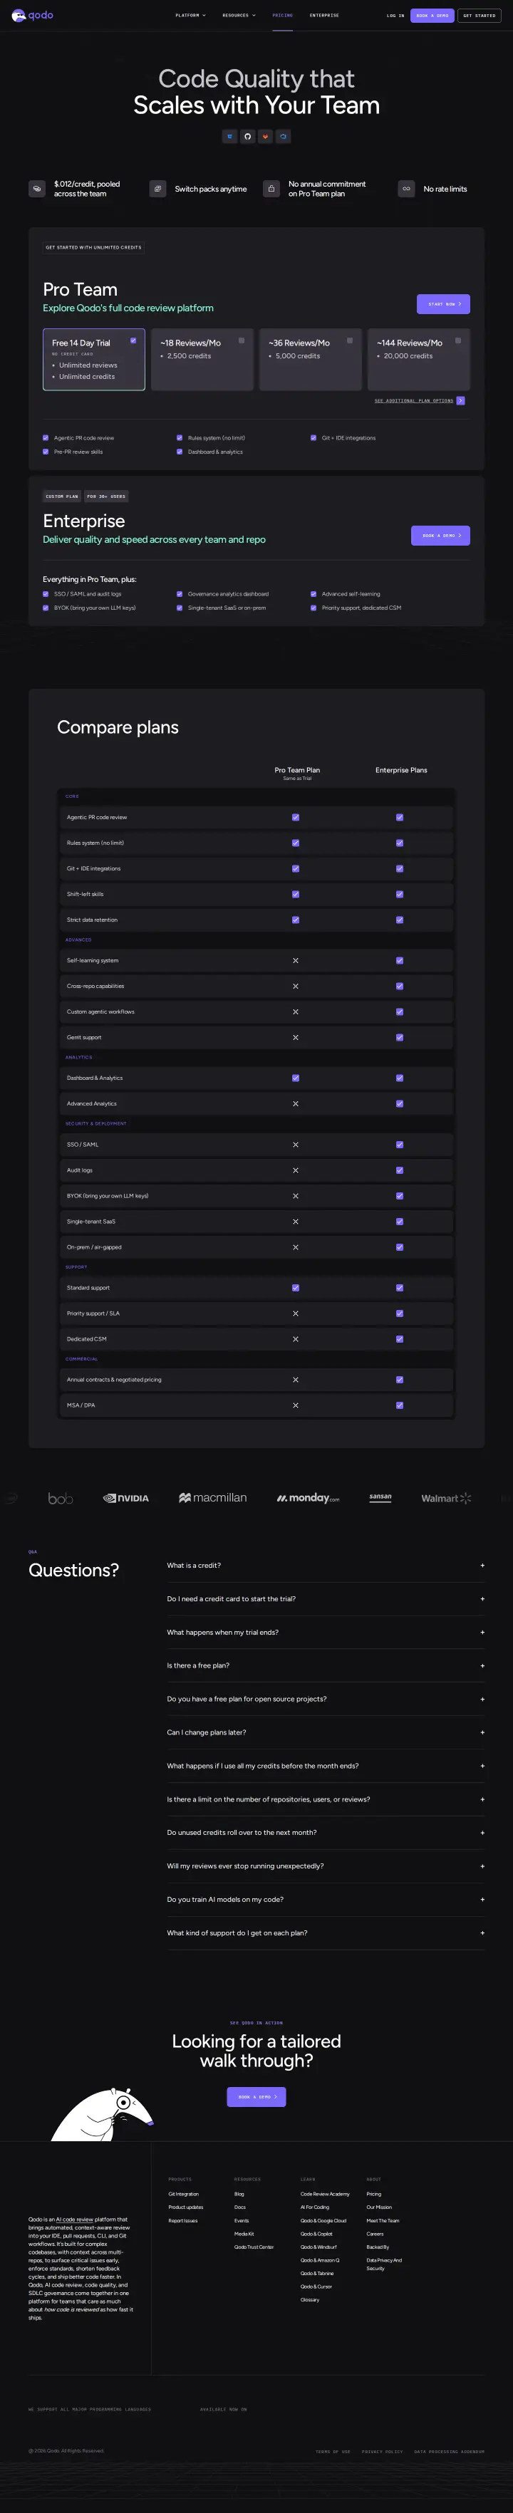Image resolution: width=513 pixels, height=2513 pixels.
Task: Open Qodo Trust Center footer link
Action: coord(254,2247)
